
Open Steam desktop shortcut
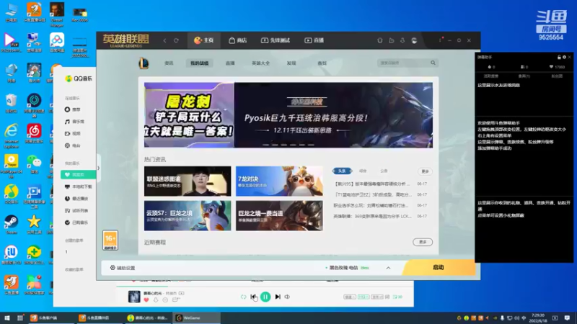point(11,225)
